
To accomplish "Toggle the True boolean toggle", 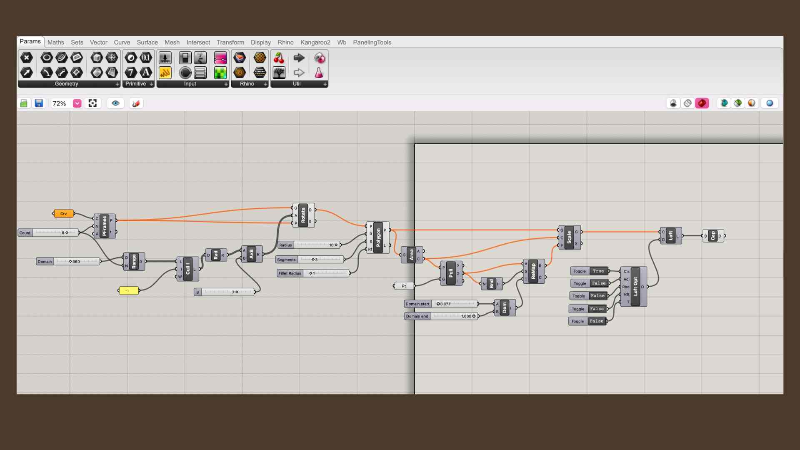I will [x=598, y=271].
